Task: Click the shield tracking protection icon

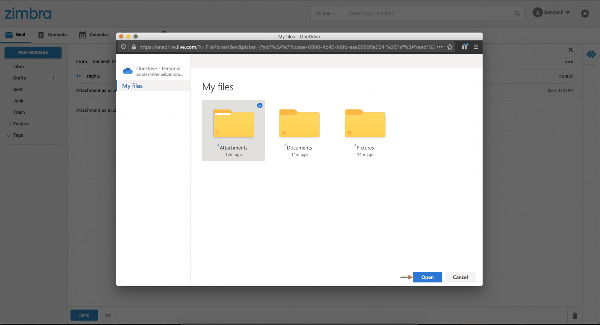Action: 124,47
